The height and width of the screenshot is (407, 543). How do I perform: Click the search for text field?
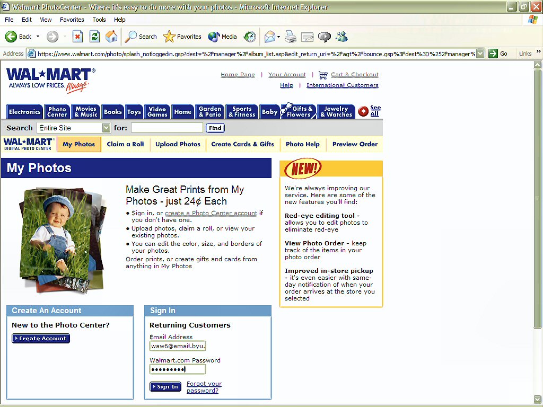pyautogui.click(x=167, y=128)
